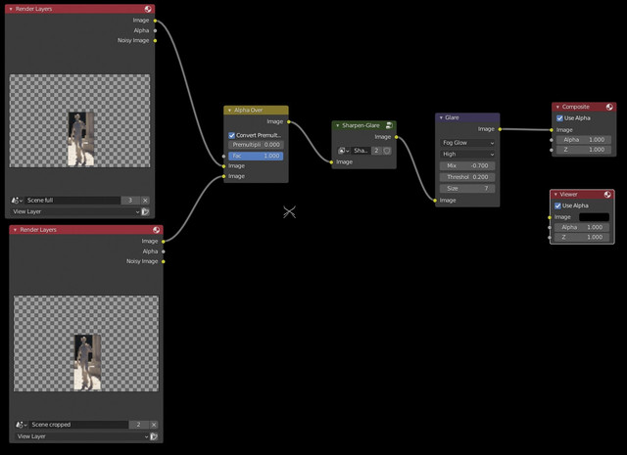627x455 pixels.
Task: Click the Sharpen-Glare Image input socket
Action: (331, 162)
